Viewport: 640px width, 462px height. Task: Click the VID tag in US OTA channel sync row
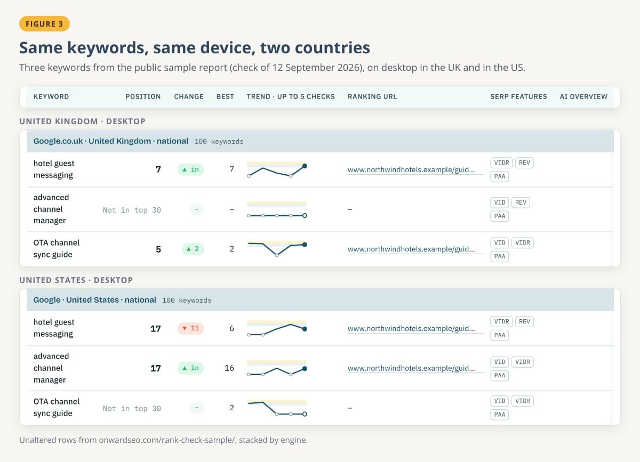coord(500,401)
